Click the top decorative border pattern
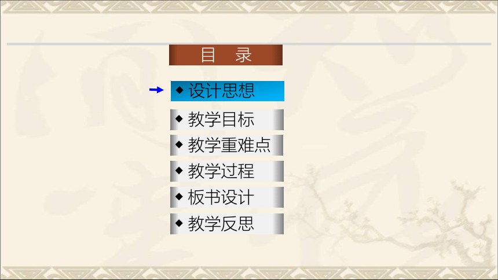The height and width of the screenshot is (280, 498). [x=249, y=7]
